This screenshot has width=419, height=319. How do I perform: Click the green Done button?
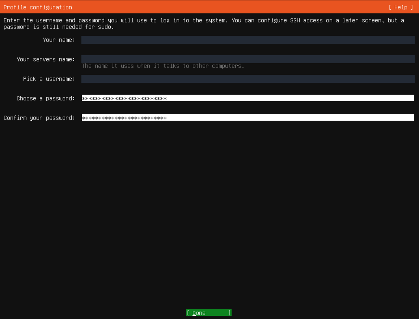(x=209, y=312)
